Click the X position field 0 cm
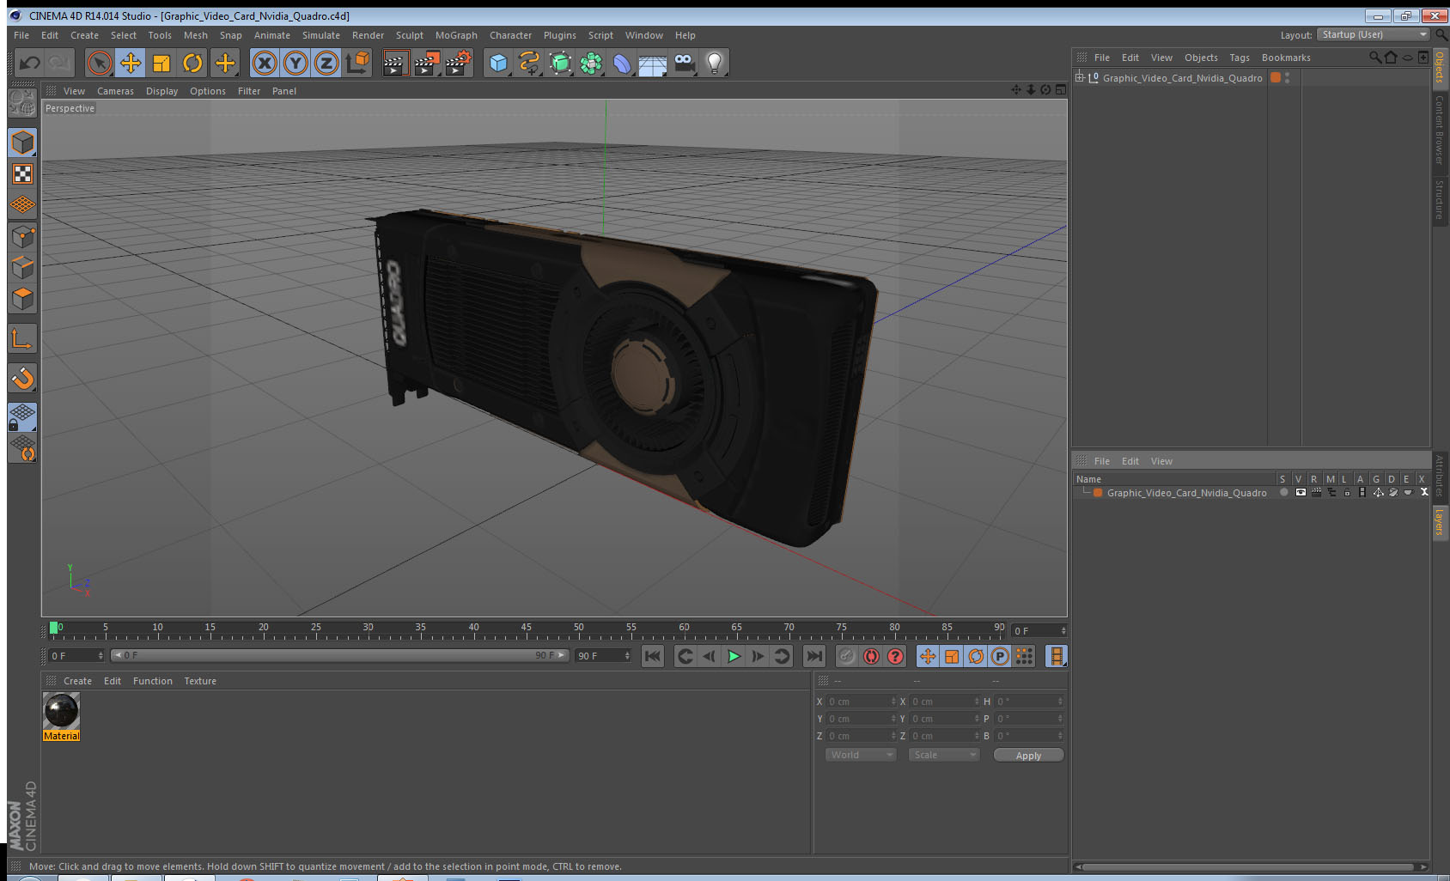 coord(861,702)
